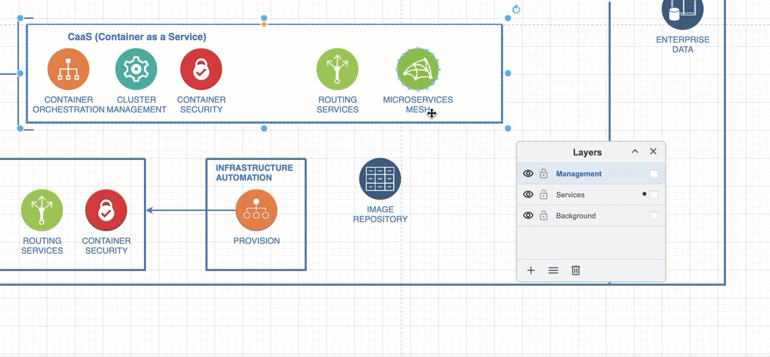Delete layer using the trash icon
This screenshot has width=770, height=357.
pyautogui.click(x=576, y=270)
